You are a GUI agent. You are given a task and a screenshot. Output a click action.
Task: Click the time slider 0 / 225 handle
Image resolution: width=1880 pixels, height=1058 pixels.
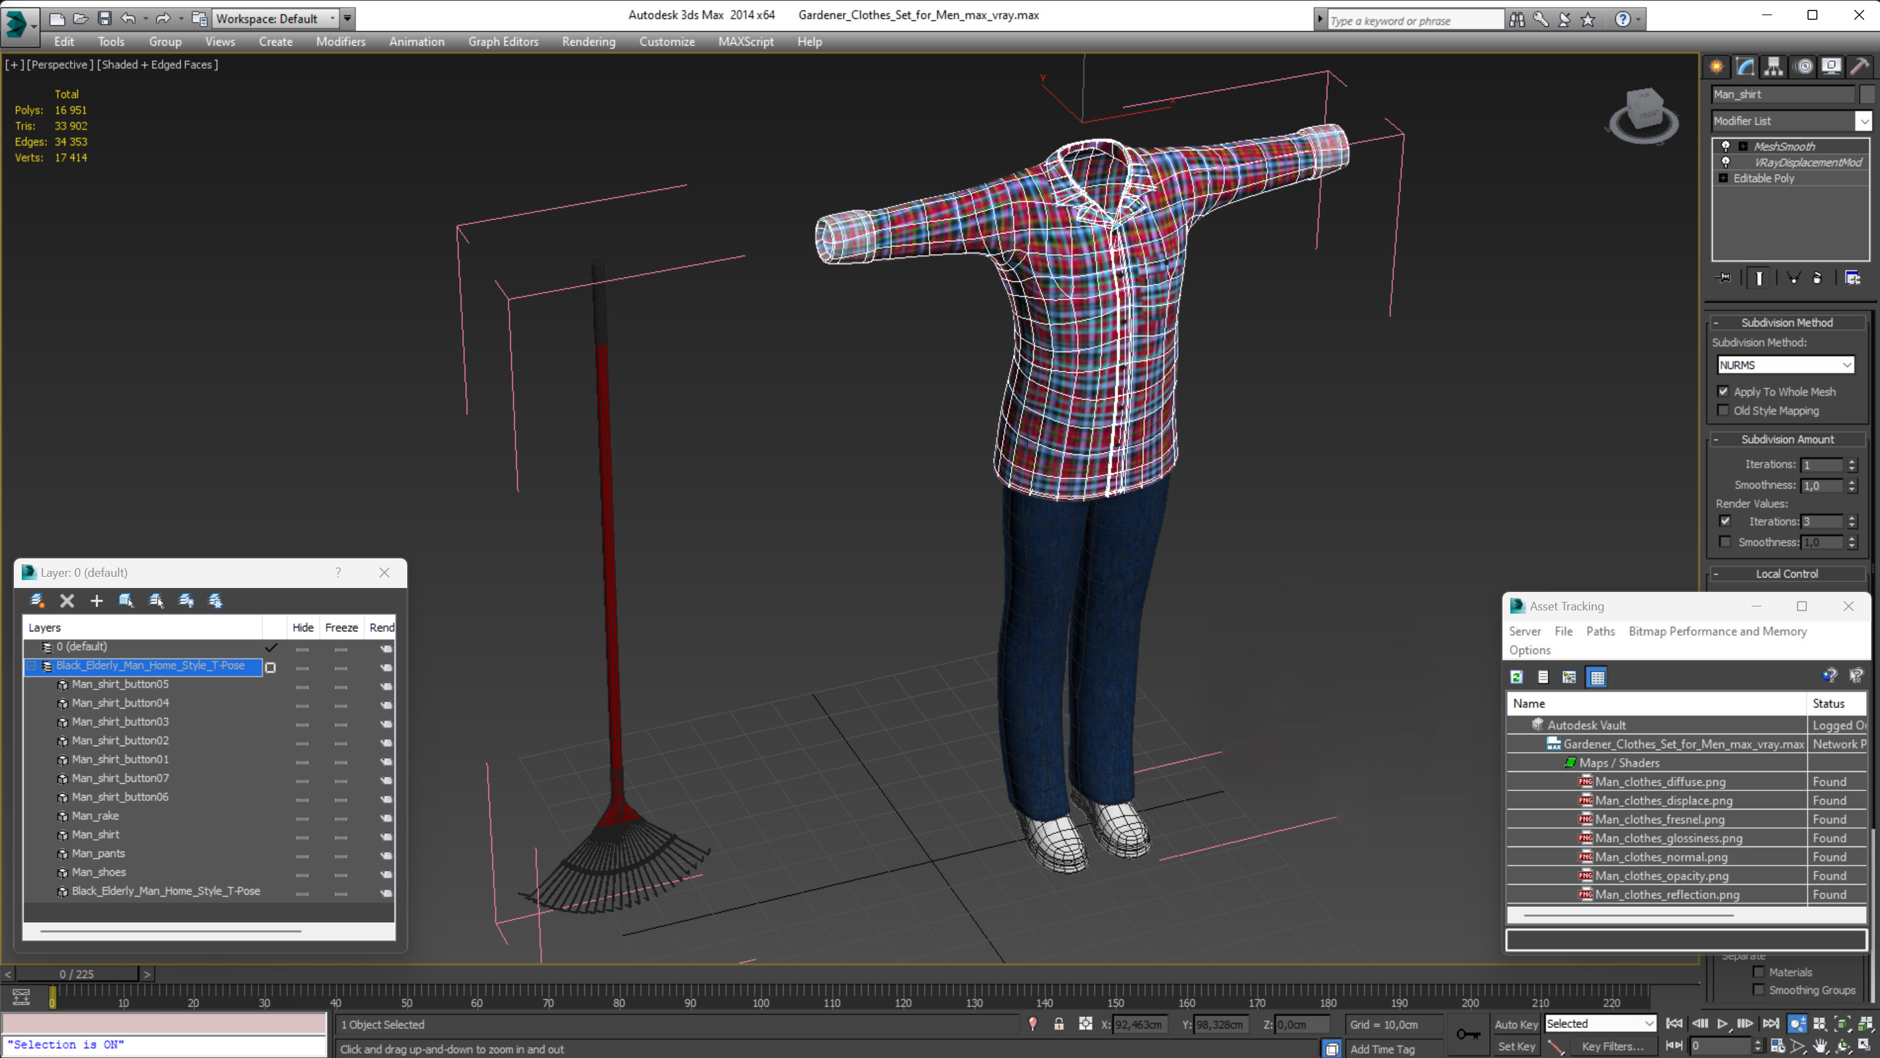[x=76, y=974]
